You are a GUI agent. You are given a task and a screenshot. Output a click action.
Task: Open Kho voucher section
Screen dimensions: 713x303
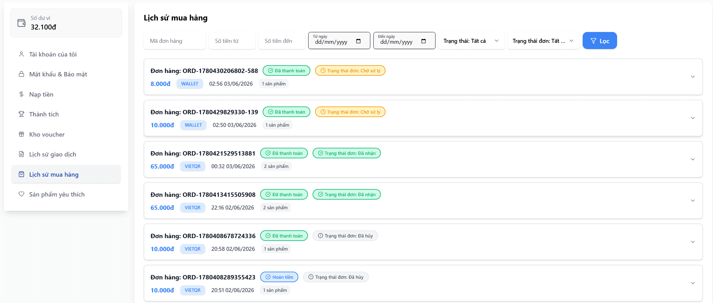[x=66, y=134]
